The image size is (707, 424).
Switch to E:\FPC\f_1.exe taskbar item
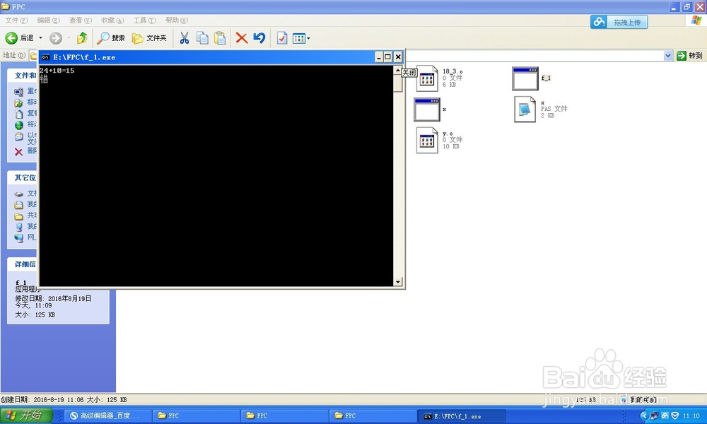pyautogui.click(x=462, y=416)
